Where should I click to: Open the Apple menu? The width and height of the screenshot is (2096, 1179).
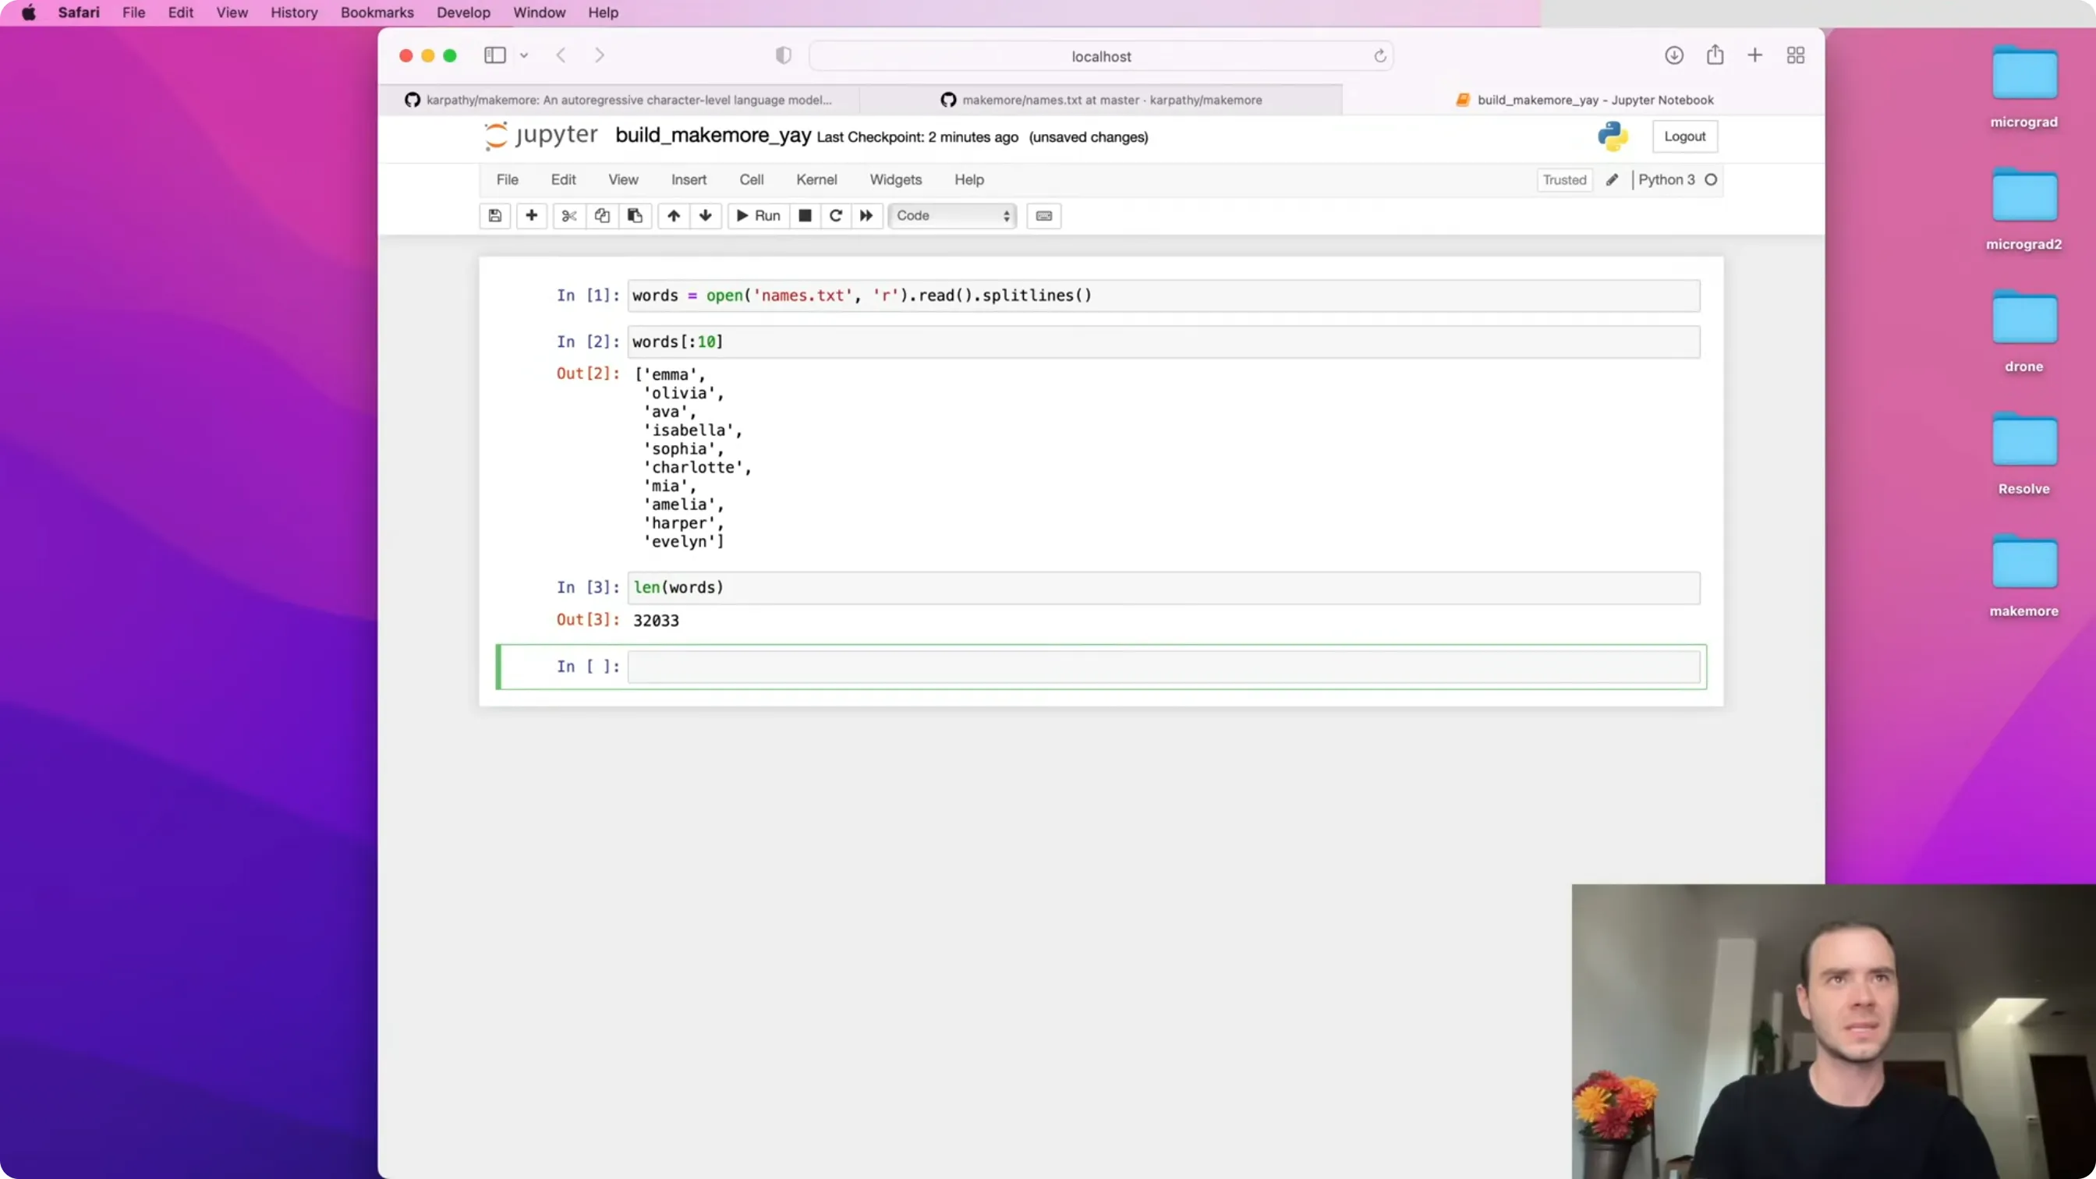[x=29, y=12]
